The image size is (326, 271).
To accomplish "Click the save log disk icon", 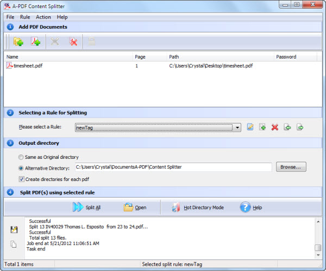I will tap(14, 229).
